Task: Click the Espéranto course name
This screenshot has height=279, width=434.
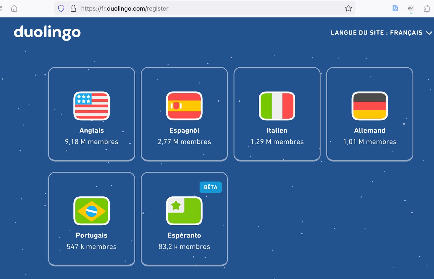Action: point(184,235)
